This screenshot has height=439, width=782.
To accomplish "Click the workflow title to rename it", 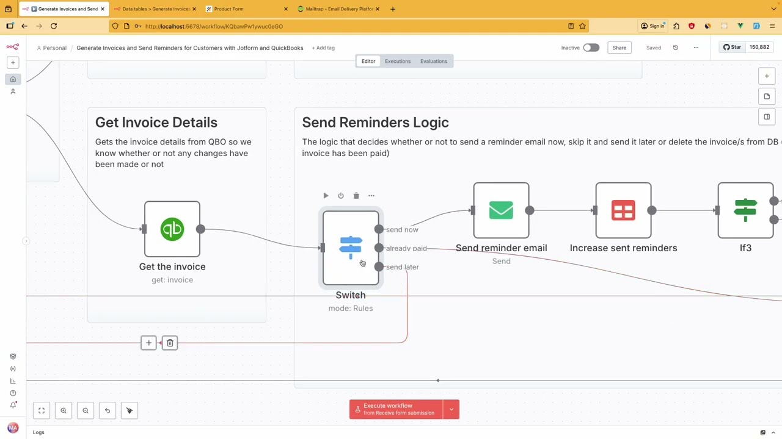I will pyautogui.click(x=190, y=48).
